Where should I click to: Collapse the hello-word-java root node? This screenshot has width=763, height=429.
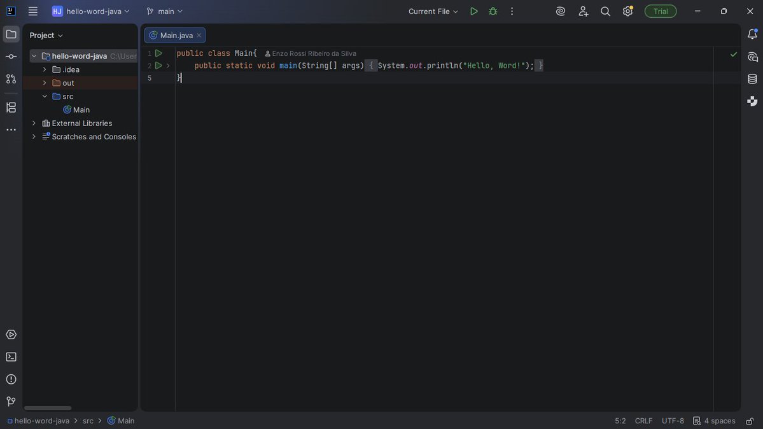pos(34,56)
